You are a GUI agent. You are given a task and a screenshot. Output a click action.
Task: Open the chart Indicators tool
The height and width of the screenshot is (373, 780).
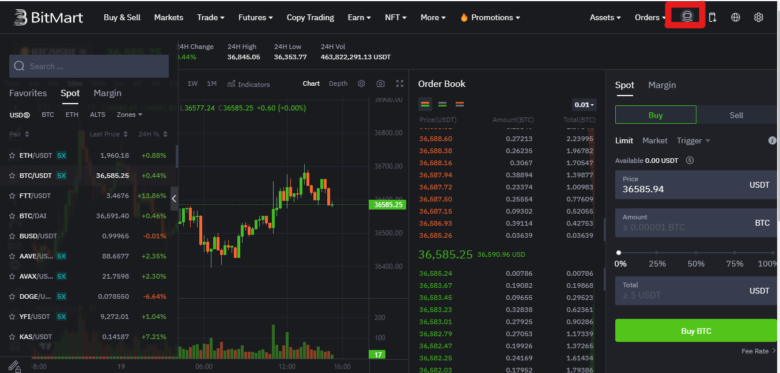pos(248,84)
